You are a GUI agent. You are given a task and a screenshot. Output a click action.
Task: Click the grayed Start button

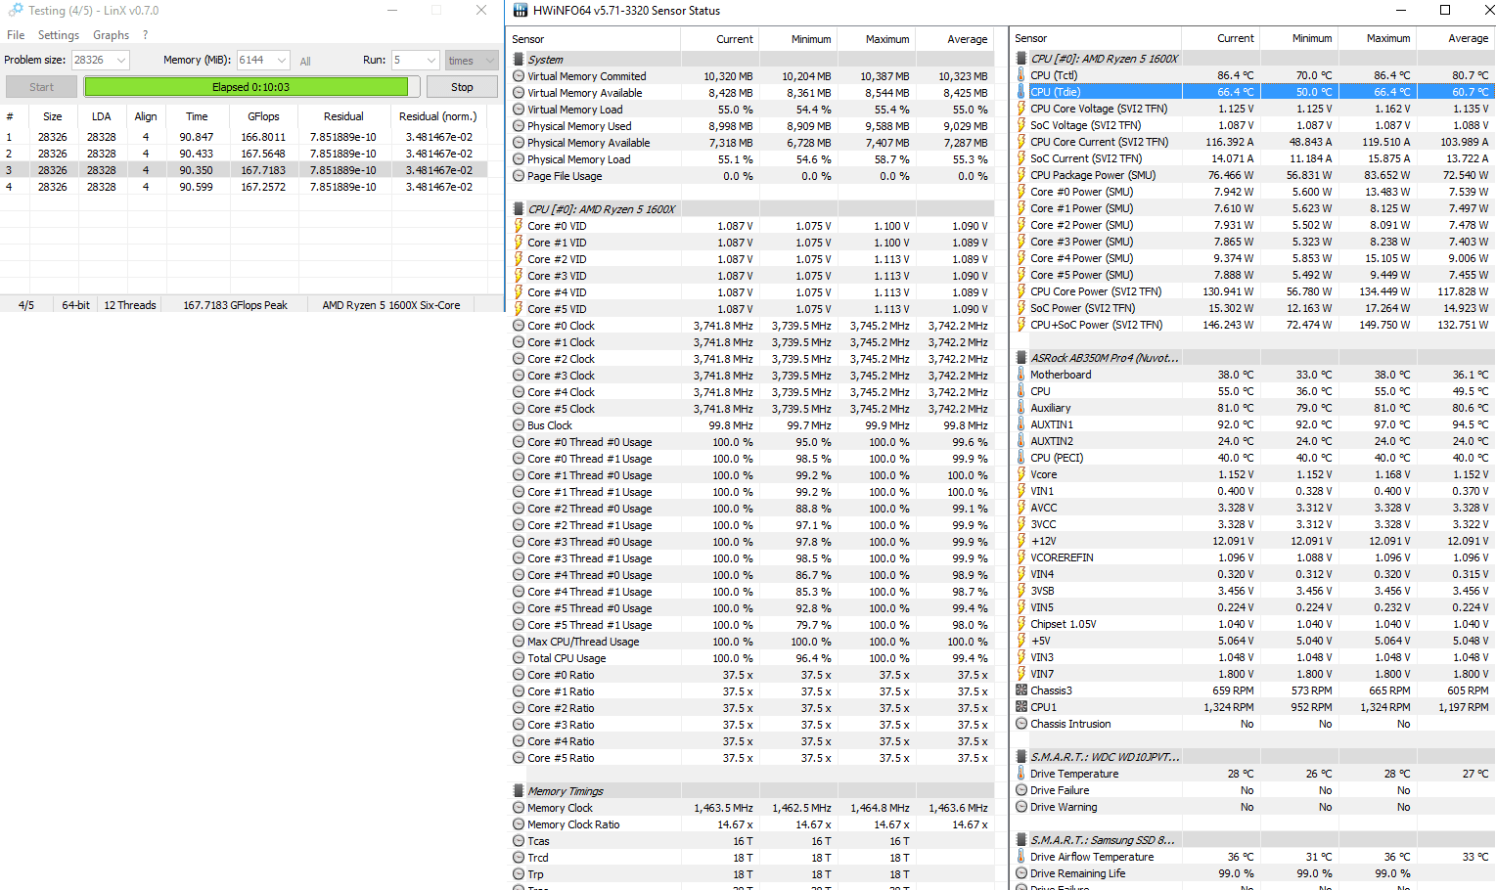41,87
